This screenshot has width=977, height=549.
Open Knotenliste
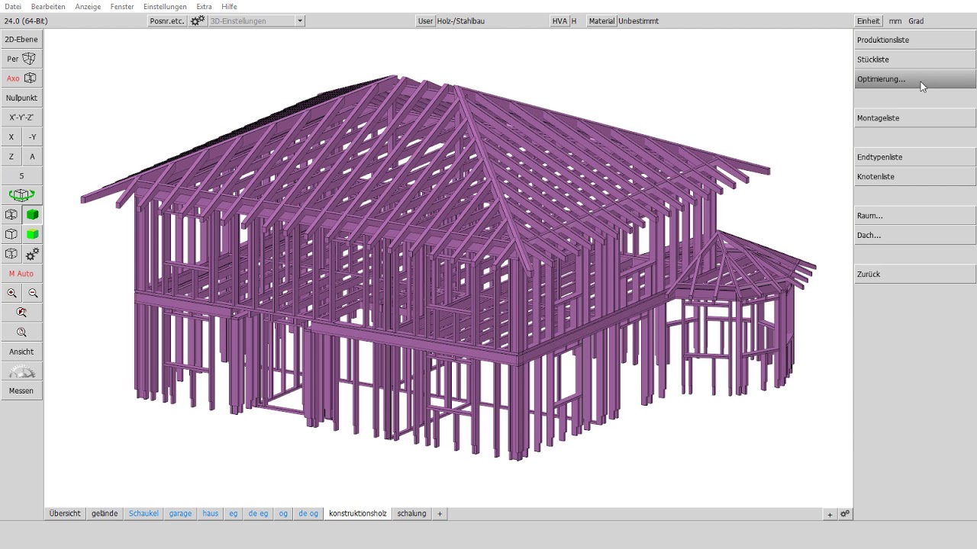point(915,176)
